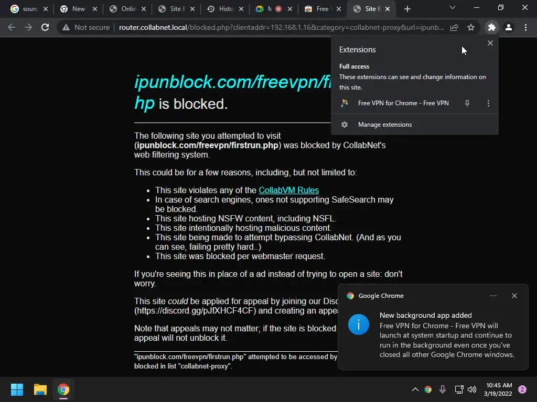Click the Manage extensions gear icon
The height and width of the screenshot is (402, 537).
click(x=345, y=125)
